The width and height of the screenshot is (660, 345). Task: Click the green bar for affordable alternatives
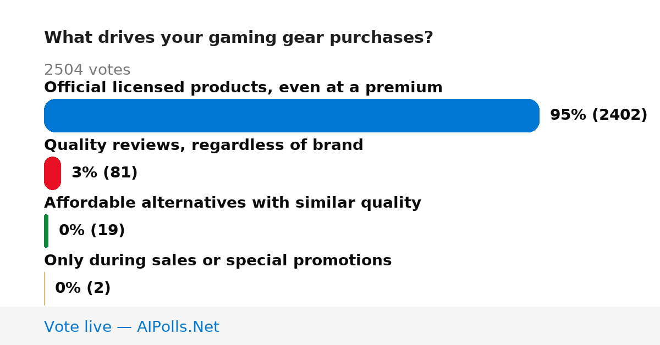[x=46, y=231]
